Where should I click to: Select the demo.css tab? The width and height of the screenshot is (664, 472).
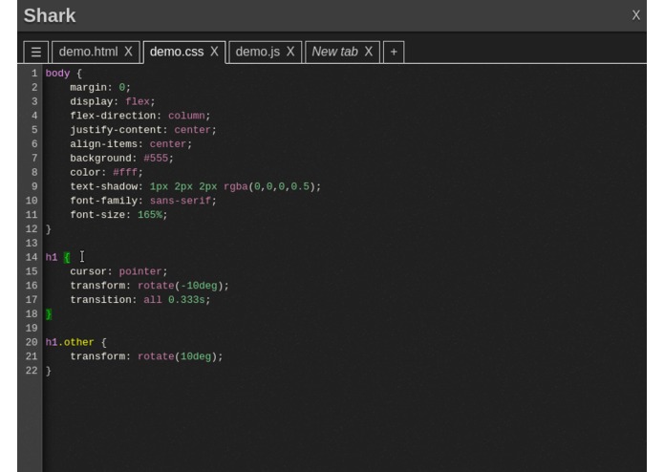coord(177,52)
